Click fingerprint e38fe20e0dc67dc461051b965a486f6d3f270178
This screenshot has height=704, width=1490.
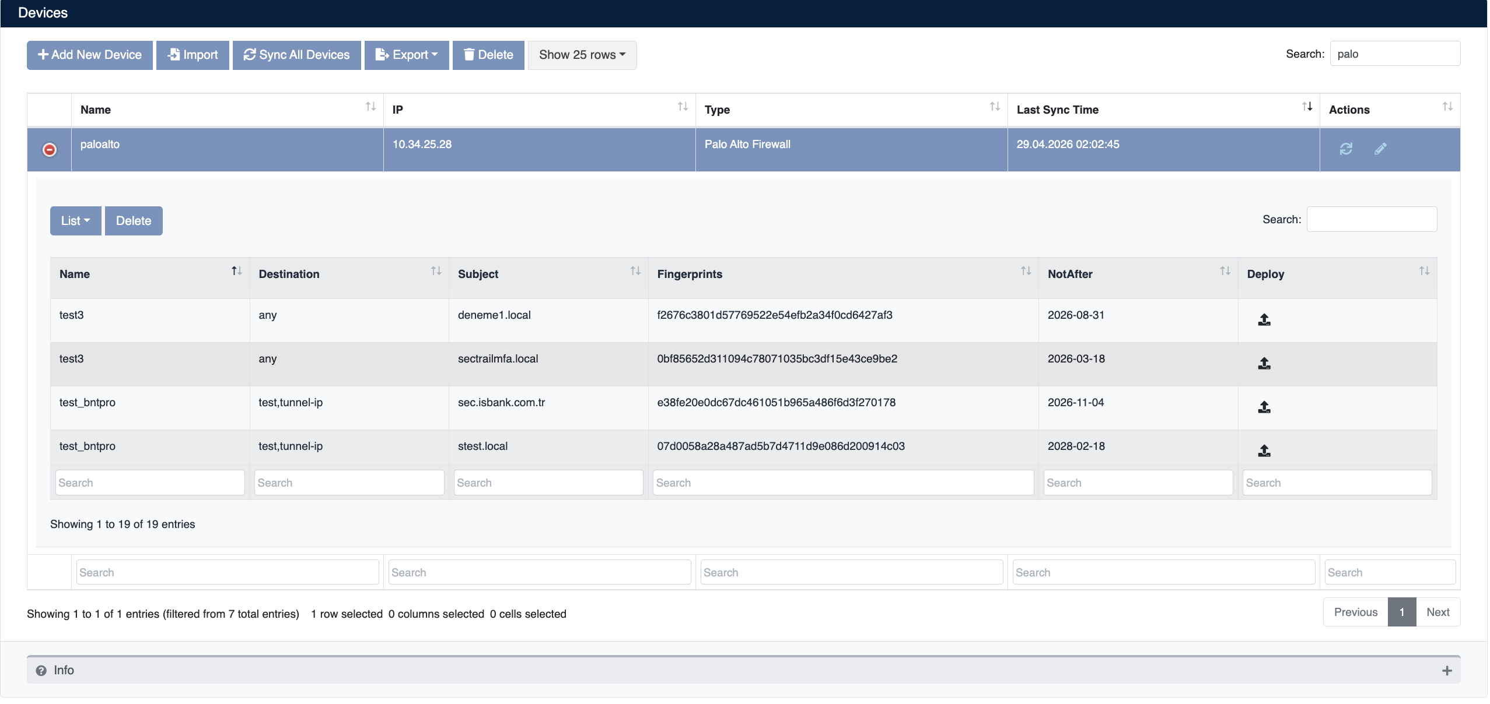[x=776, y=402]
